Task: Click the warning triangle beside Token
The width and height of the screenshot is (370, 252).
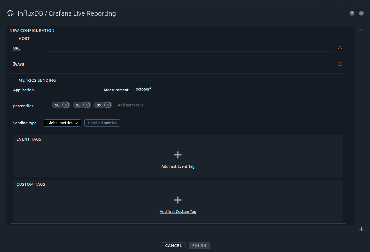Action: click(x=340, y=64)
